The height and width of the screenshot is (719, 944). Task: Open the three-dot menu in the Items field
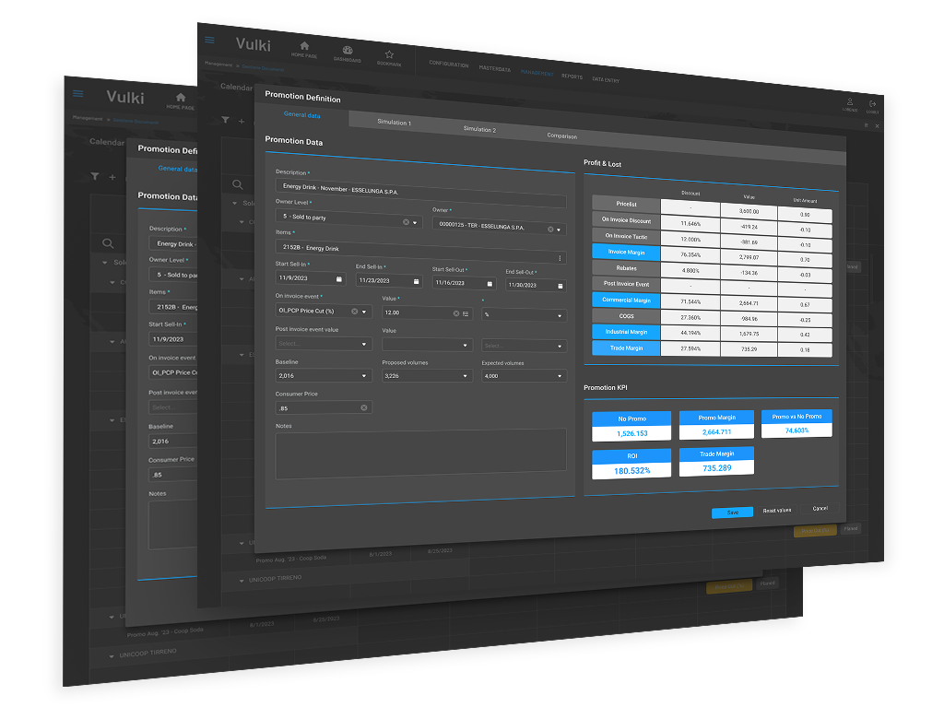coord(560,258)
